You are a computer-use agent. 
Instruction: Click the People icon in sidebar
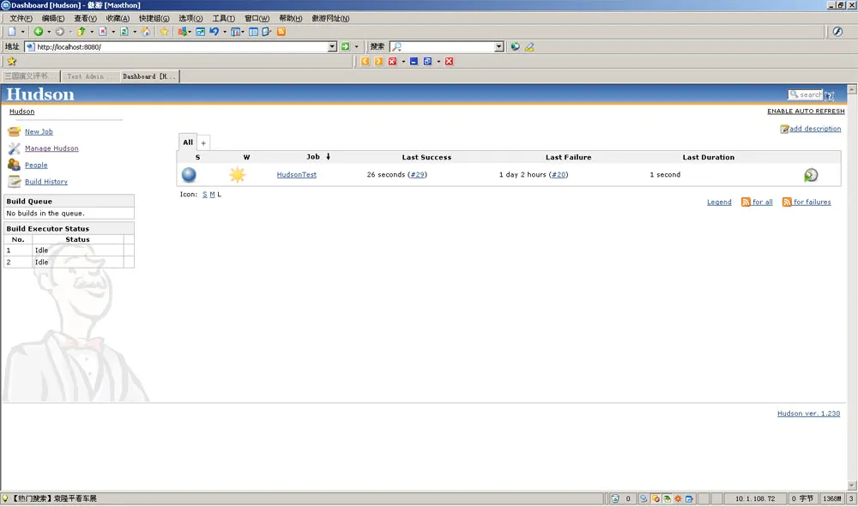[14, 165]
